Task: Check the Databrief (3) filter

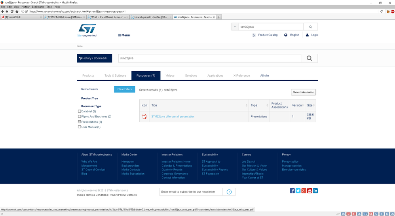Action: [80, 111]
